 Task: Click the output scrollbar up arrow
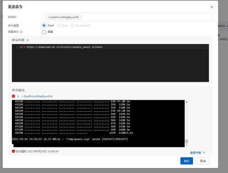coord(186,102)
